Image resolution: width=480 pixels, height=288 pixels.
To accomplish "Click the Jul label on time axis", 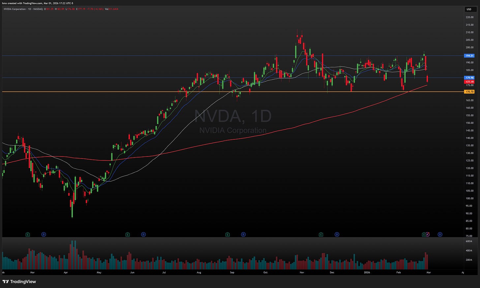I will pyautogui.click(x=164, y=273).
